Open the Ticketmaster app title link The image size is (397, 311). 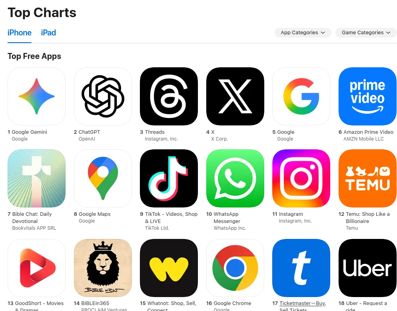tap(302, 306)
